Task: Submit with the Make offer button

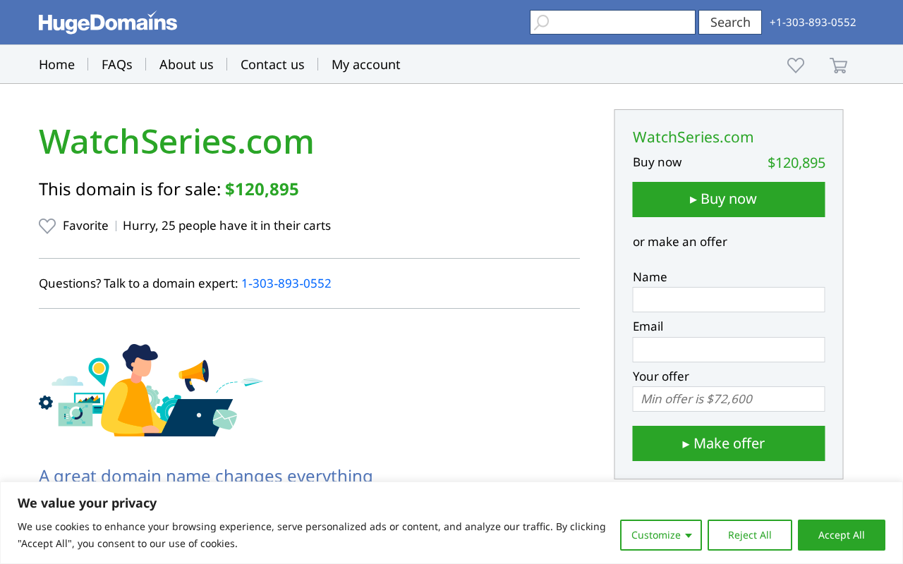Action: [x=729, y=443]
